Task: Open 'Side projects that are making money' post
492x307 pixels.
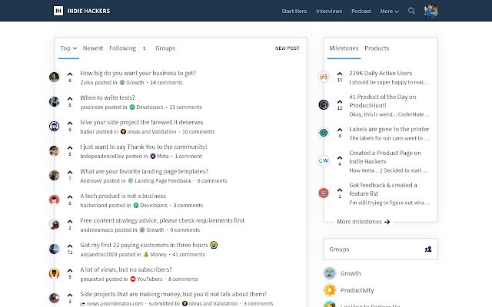Action: (173, 294)
